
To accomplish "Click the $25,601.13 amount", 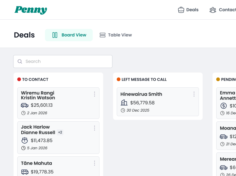I will point(42,105).
